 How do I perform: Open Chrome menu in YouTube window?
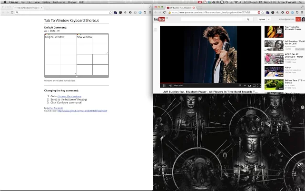[x=302, y=12]
